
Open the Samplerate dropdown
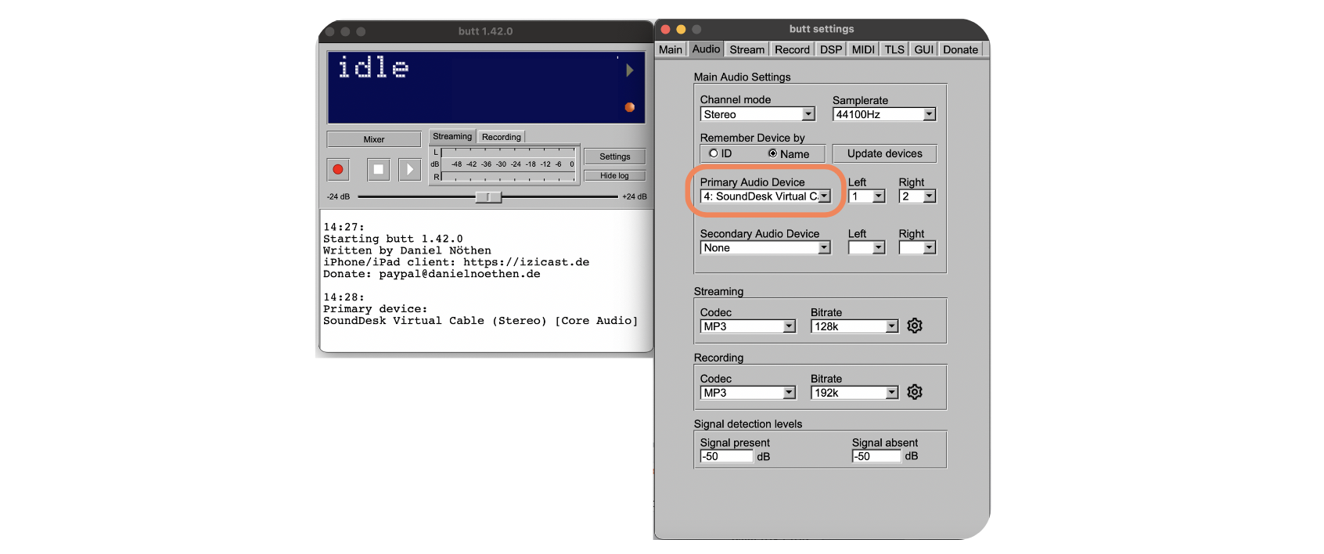(929, 114)
